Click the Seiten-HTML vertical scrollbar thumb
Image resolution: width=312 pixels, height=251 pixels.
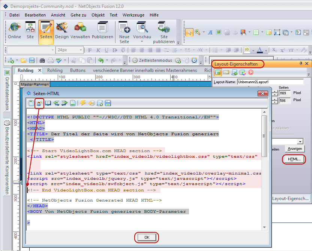[x=264, y=136]
